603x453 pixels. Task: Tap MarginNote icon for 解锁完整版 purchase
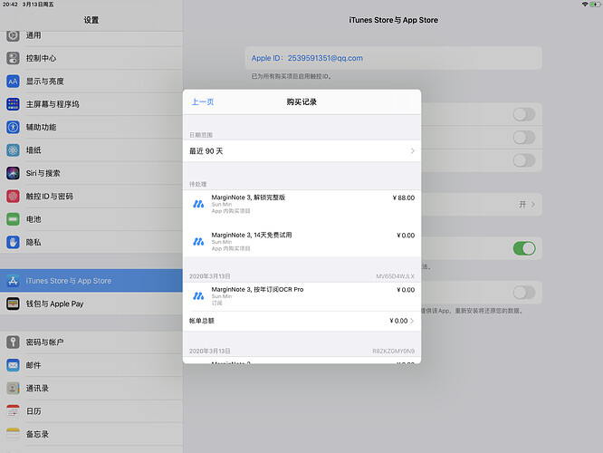click(198, 204)
